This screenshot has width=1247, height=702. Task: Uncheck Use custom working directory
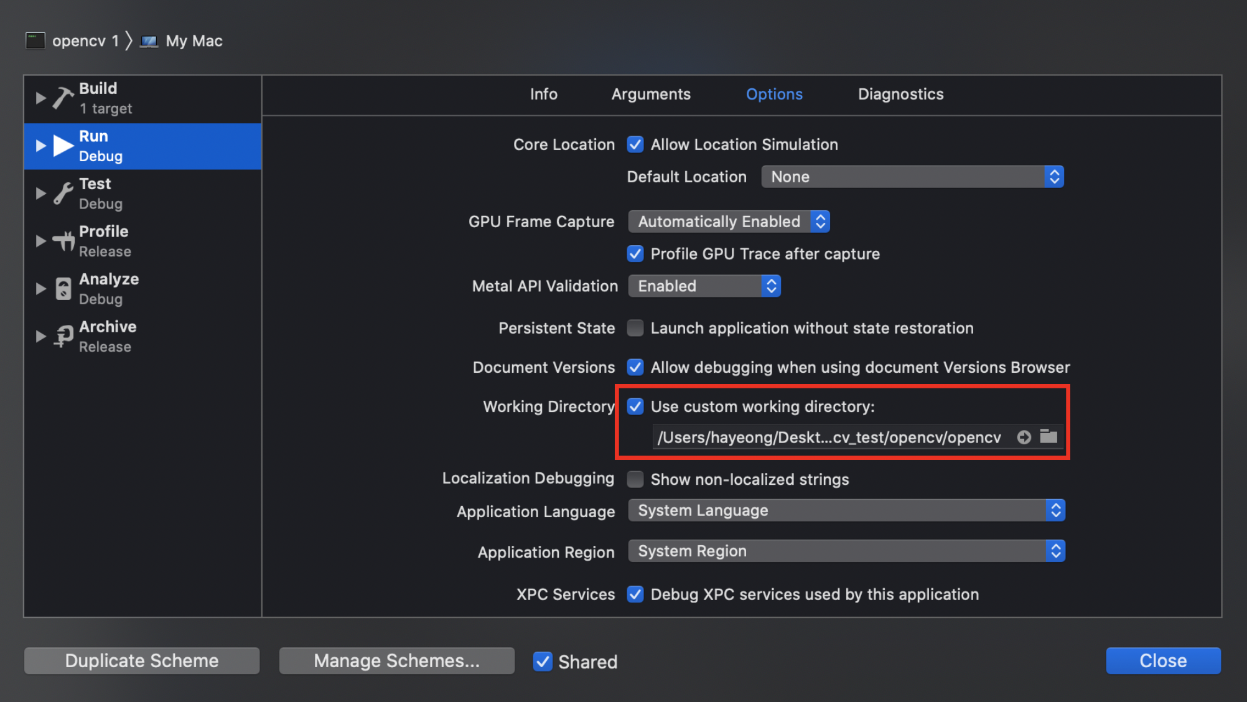tap(635, 406)
